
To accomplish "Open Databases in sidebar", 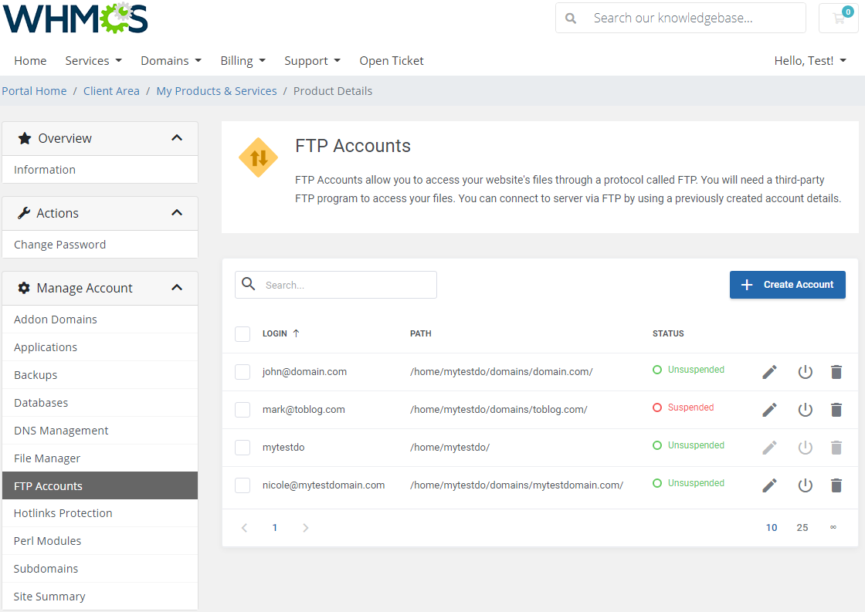I will (x=100, y=403).
